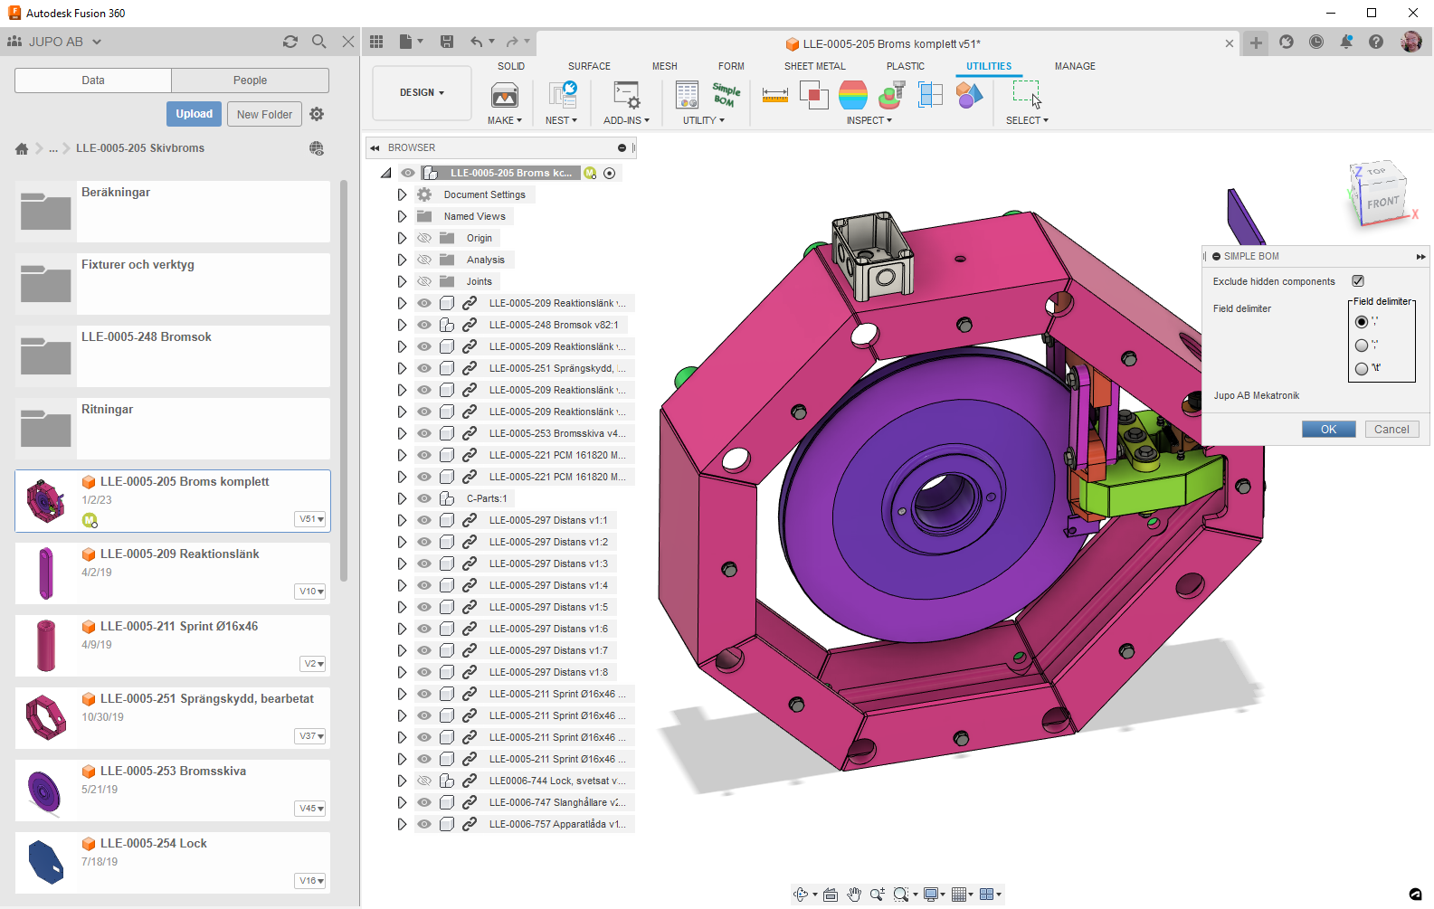The height and width of the screenshot is (909, 1434).
Task: Open version V51 dropdown for Broms komplett
Action: click(x=311, y=519)
